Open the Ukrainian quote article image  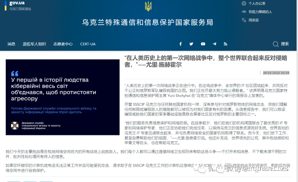(63, 97)
